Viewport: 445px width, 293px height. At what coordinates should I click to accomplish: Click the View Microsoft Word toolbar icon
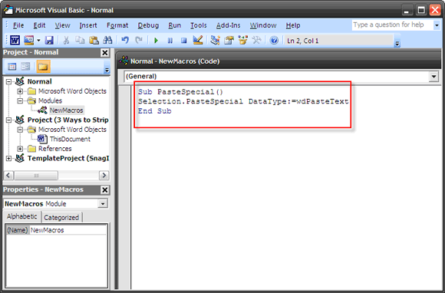pos(15,41)
